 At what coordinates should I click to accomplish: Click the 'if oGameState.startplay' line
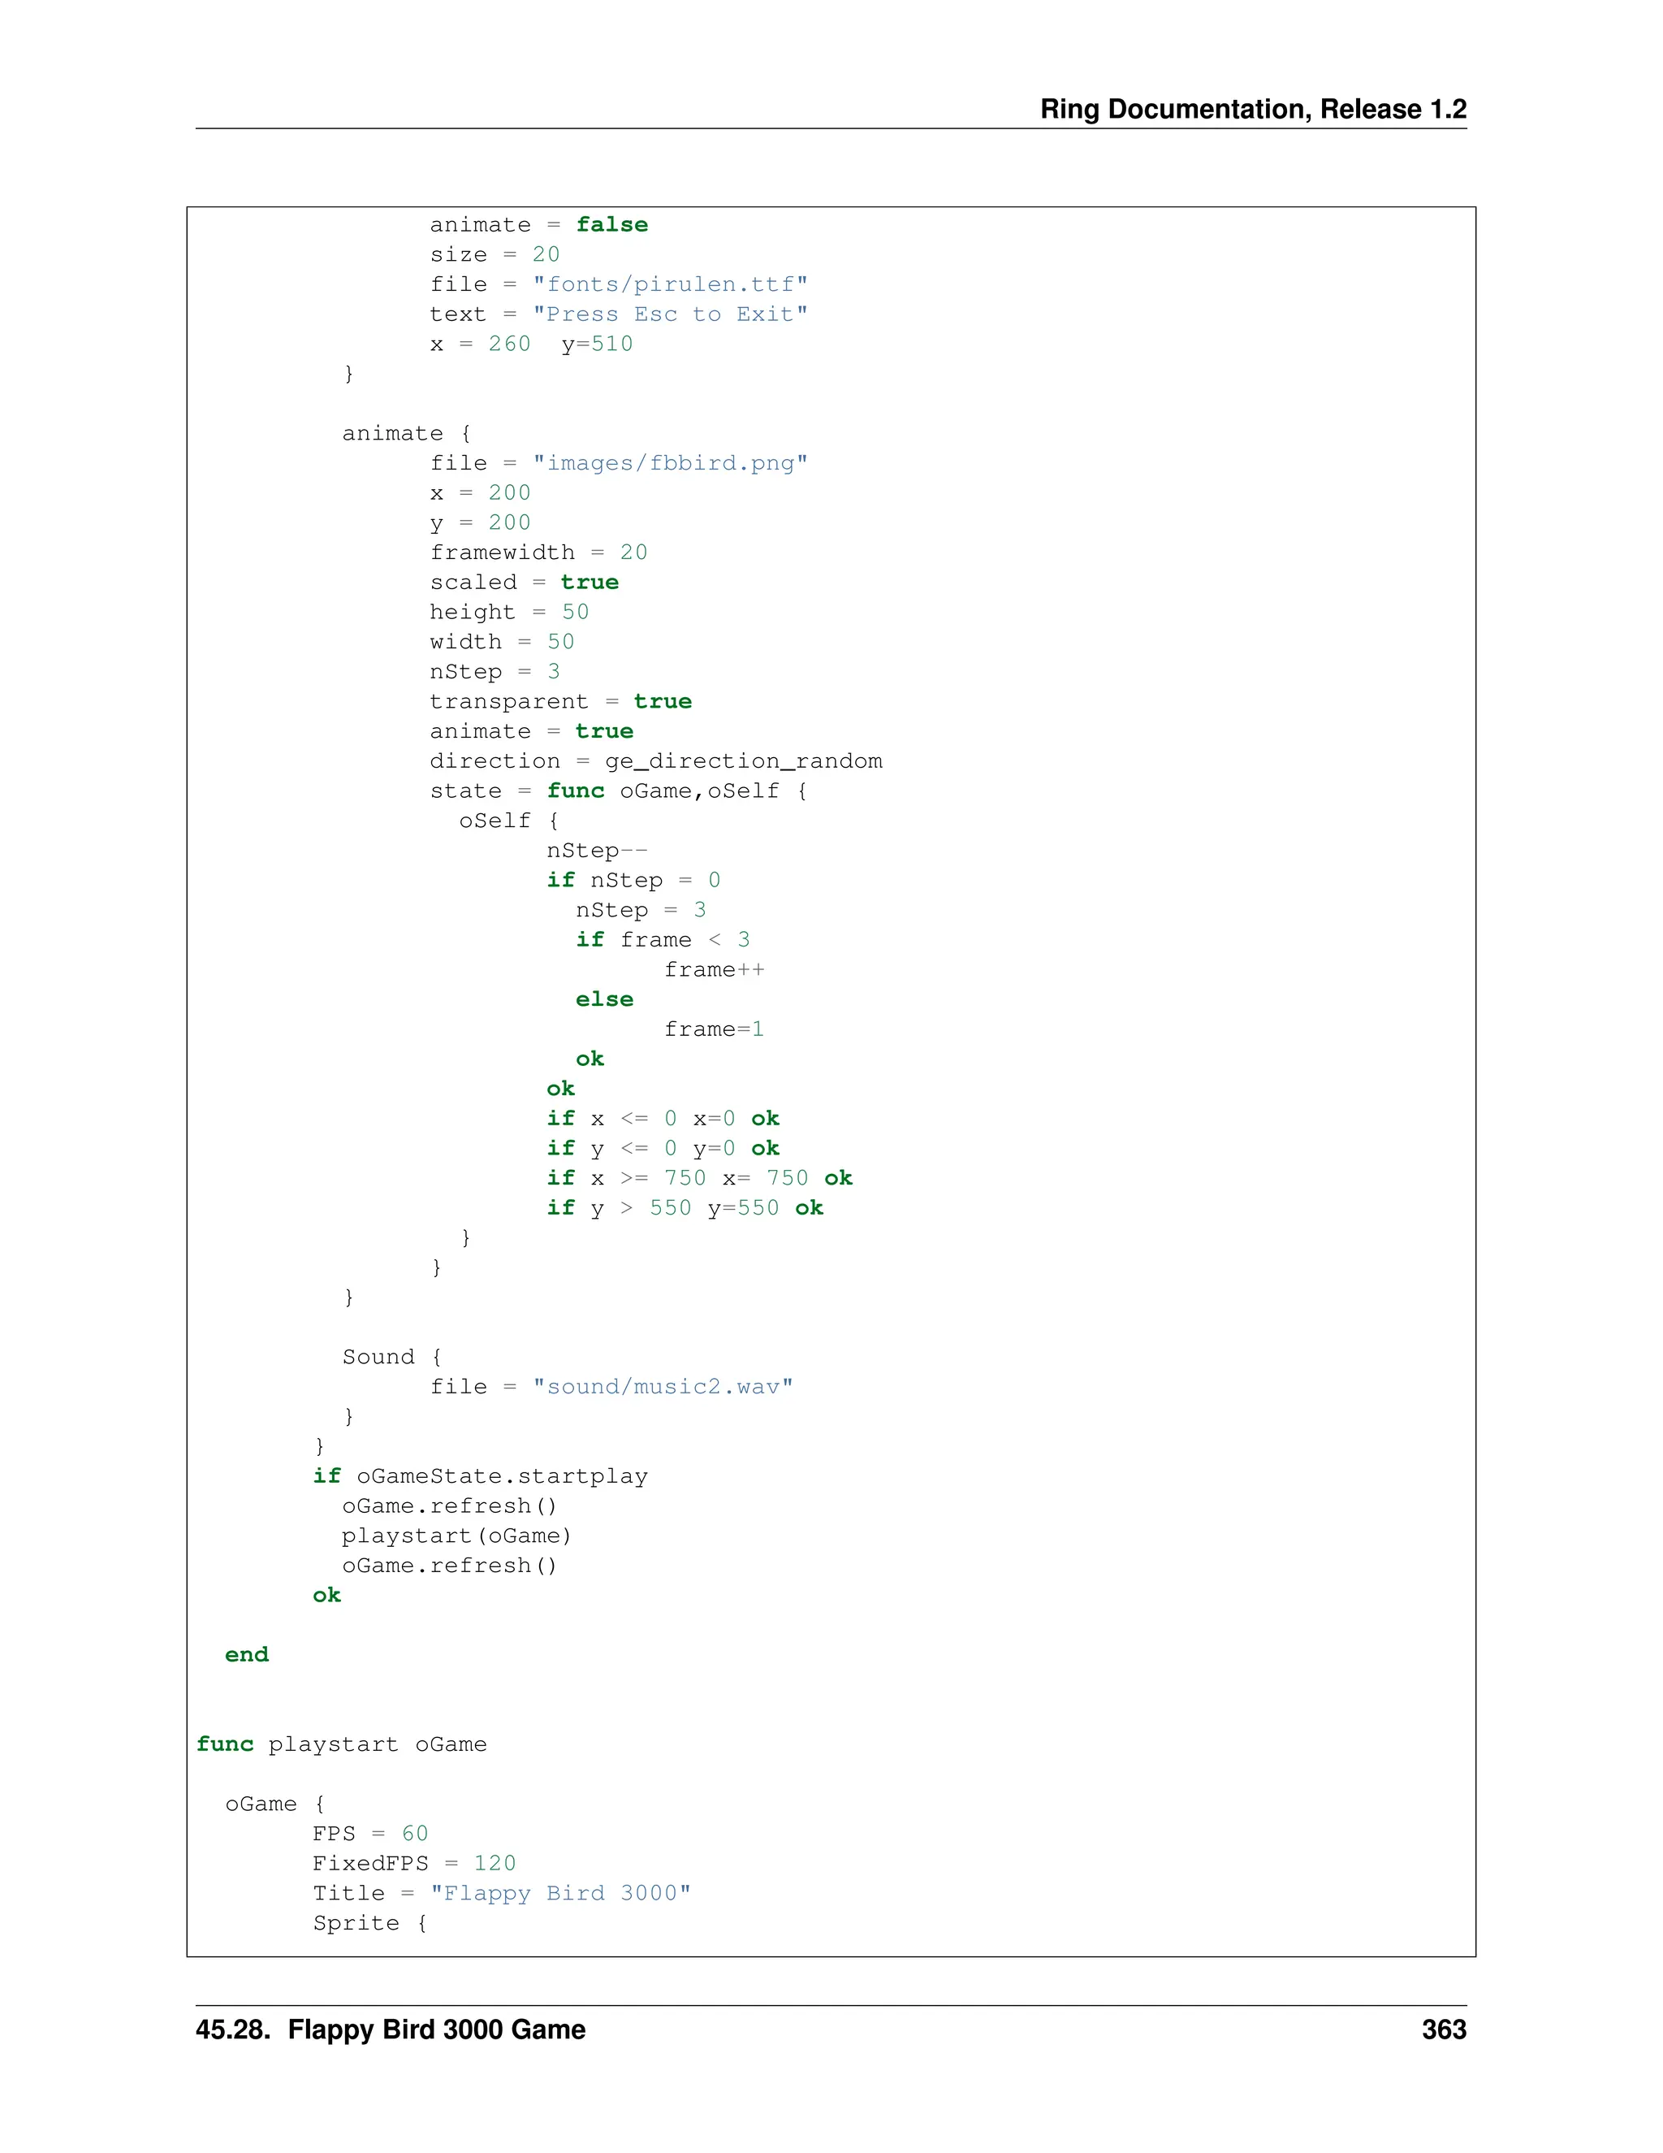pos(480,1475)
